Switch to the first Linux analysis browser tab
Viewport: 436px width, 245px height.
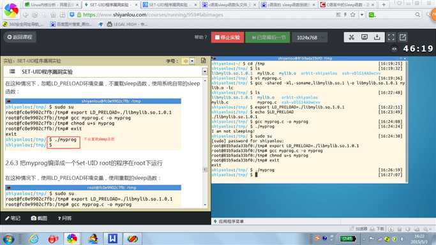click(52, 4)
